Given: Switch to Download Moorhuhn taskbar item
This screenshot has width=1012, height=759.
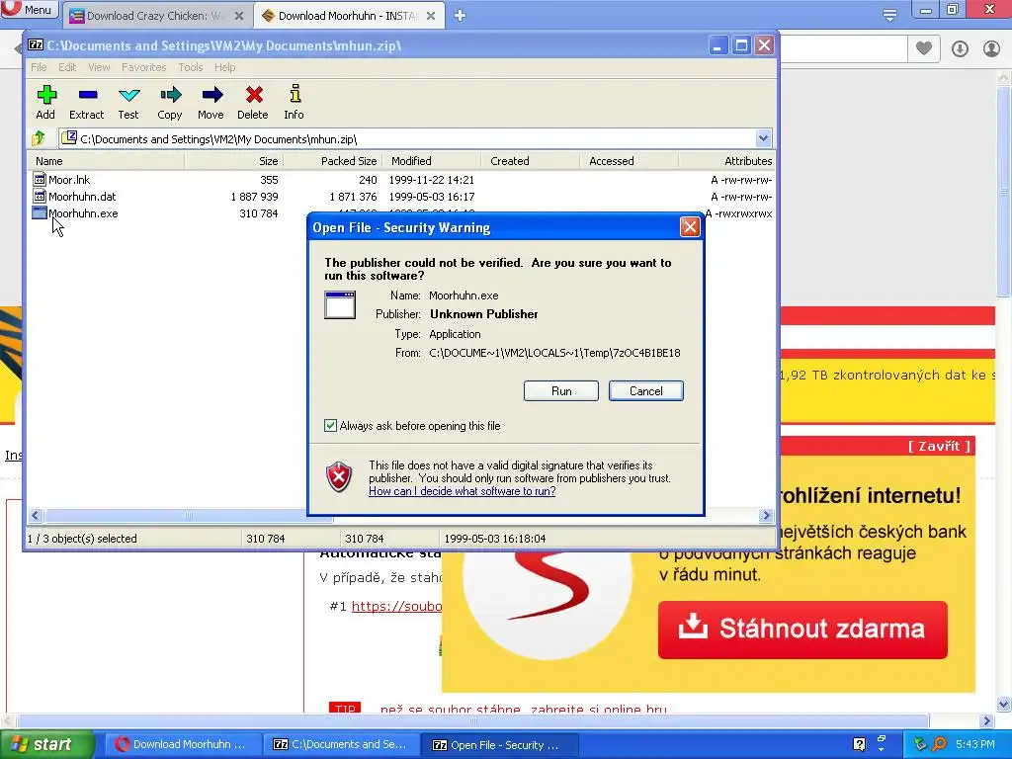Looking at the screenshot, I should click(183, 745).
